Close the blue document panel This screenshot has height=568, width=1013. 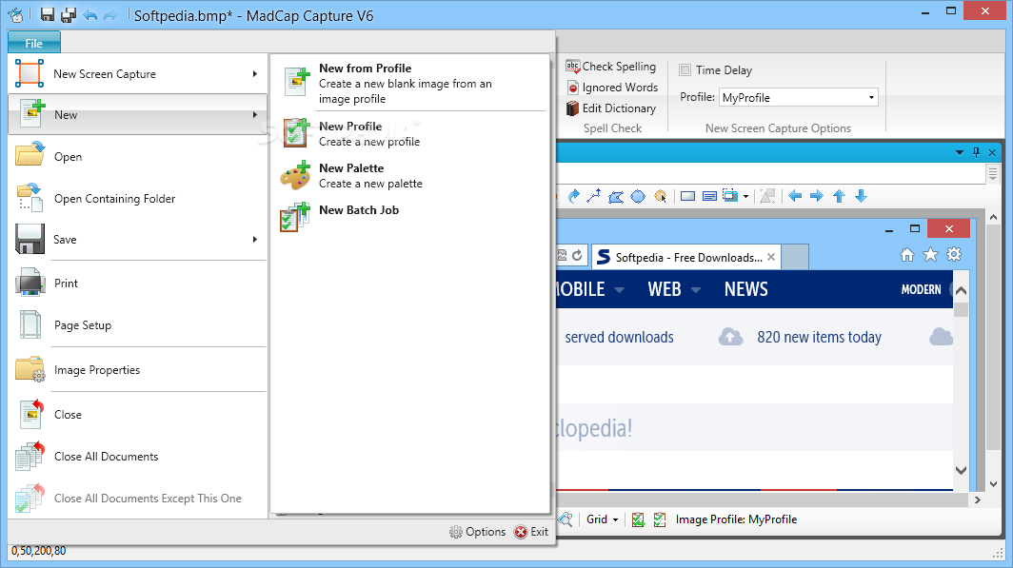coord(992,152)
